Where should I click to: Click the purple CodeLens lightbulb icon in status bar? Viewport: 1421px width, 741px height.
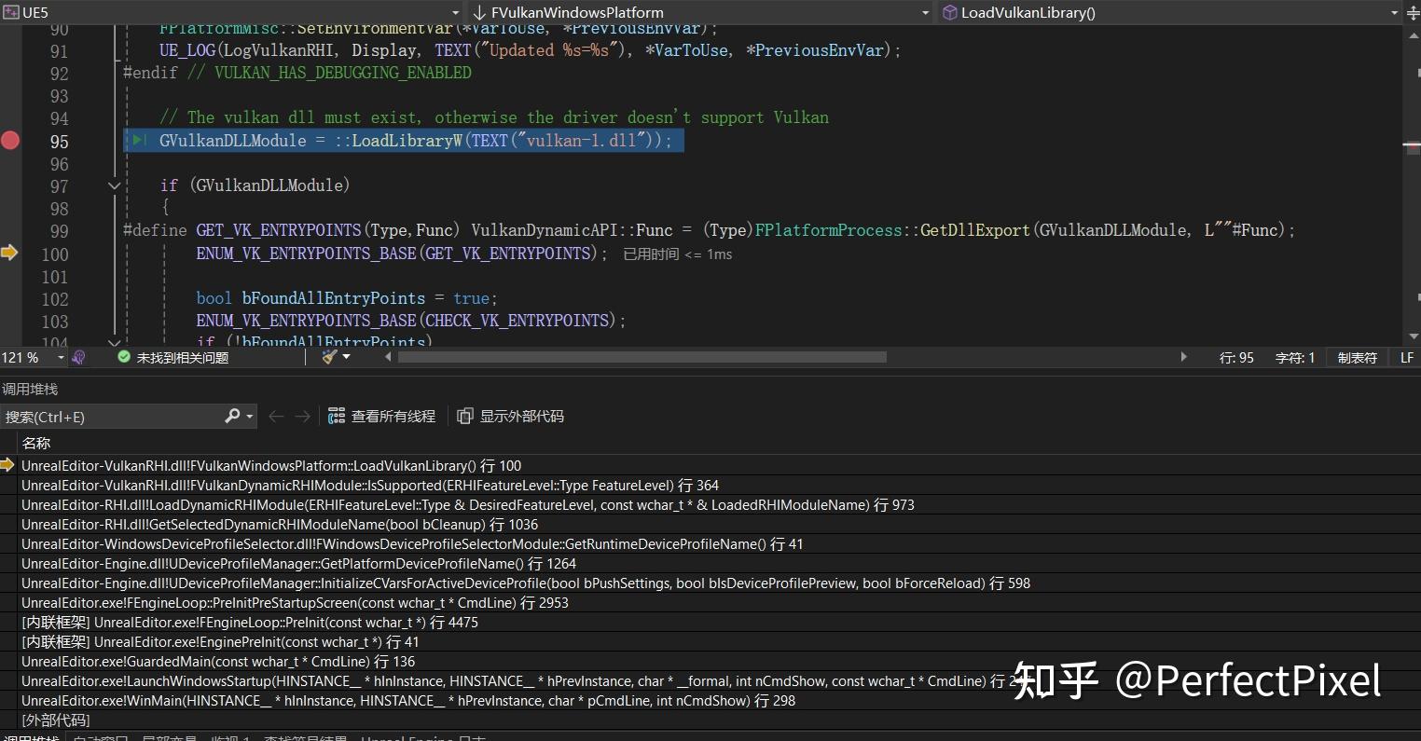click(78, 357)
